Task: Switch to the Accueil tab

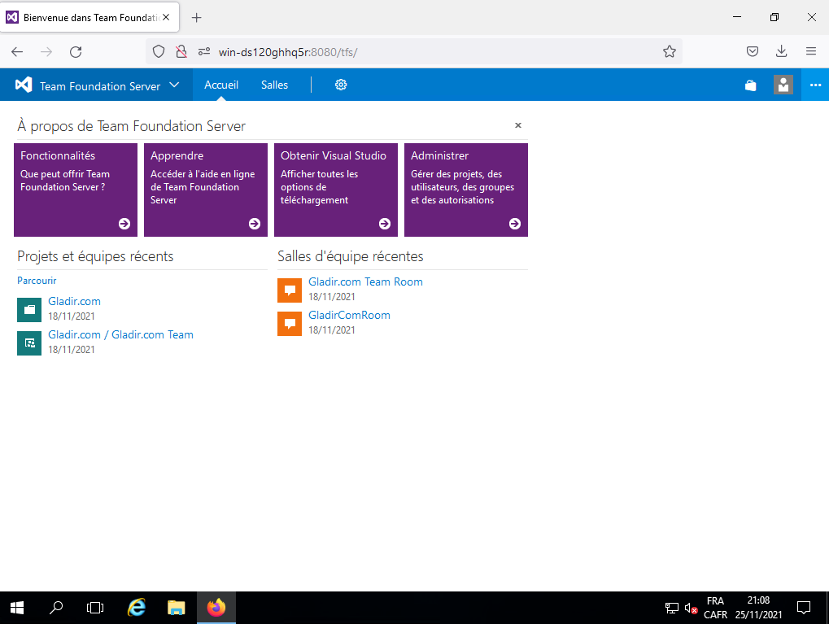Action: point(221,85)
